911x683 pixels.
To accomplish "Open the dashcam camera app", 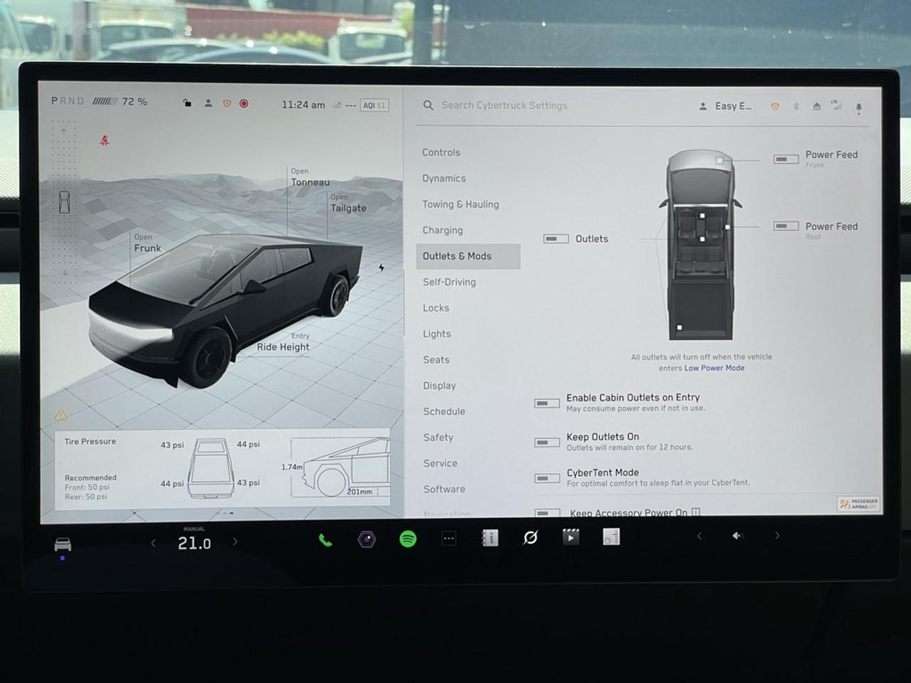I will pyautogui.click(x=367, y=539).
